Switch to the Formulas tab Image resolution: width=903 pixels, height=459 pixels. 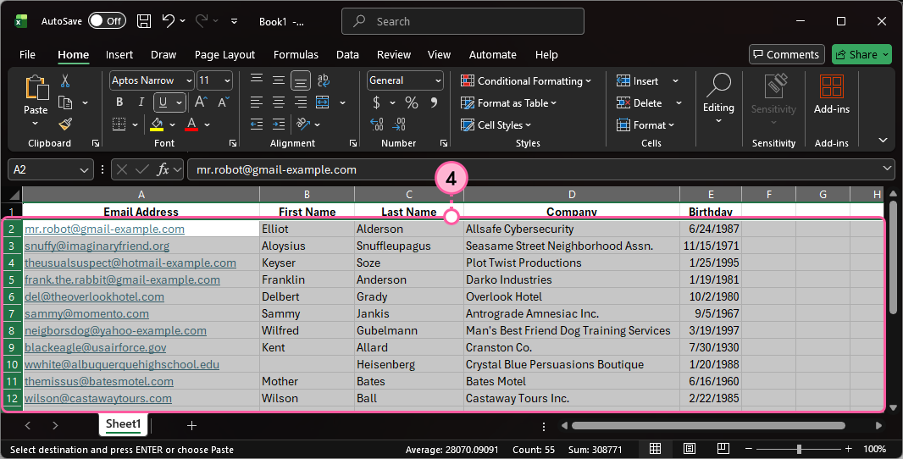pos(296,55)
